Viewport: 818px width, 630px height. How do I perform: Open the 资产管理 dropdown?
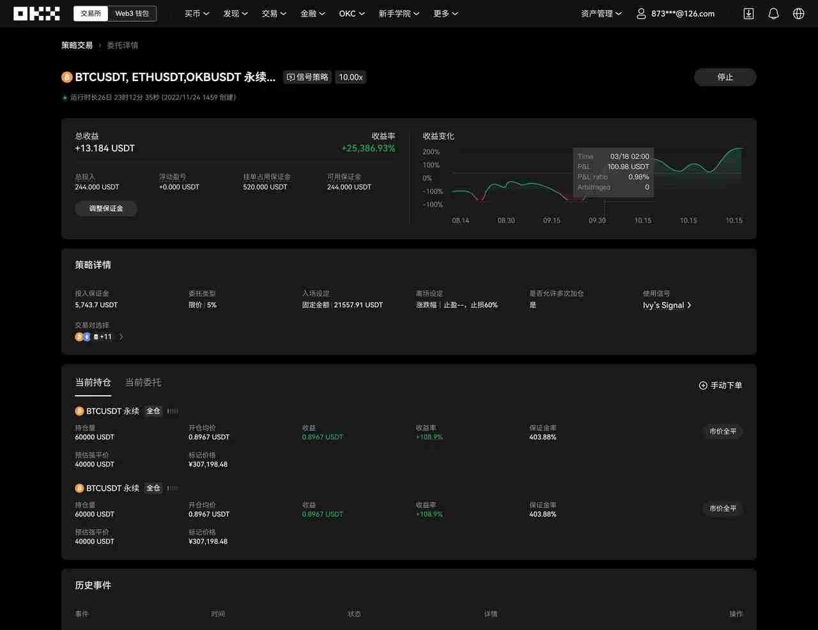[x=599, y=13]
